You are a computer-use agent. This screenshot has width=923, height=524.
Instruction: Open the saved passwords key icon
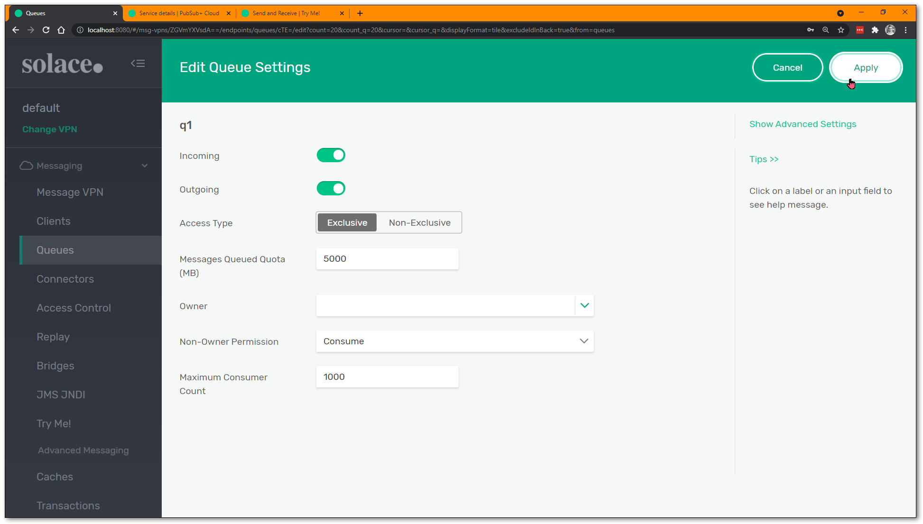(811, 30)
